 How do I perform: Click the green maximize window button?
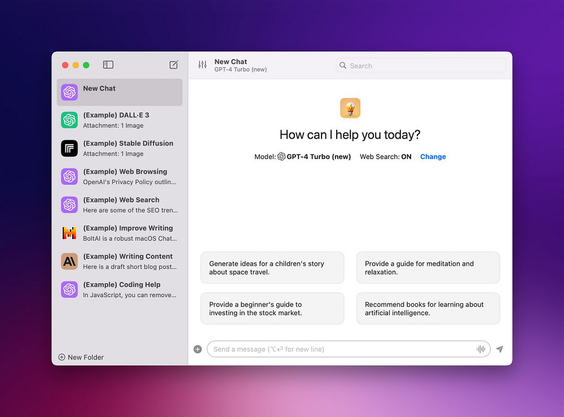tap(86, 65)
